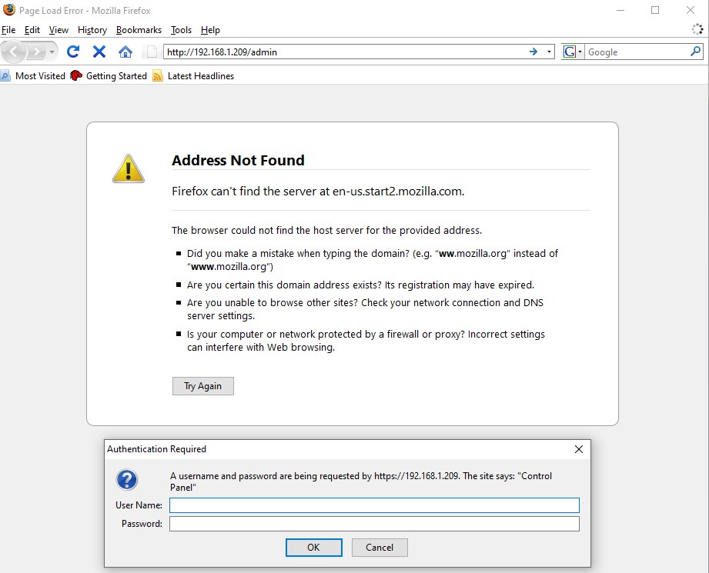Viewport: 709px width, 573px height.
Task: Click the text 'en-us.start2.mozilla.com'
Action: (x=397, y=192)
